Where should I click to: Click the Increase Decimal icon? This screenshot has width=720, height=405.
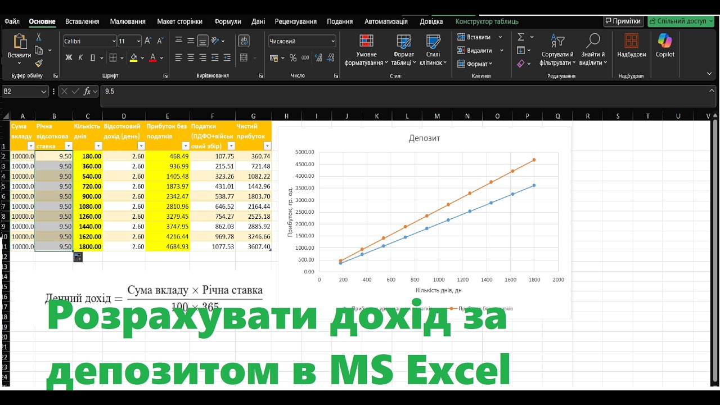coord(318,57)
